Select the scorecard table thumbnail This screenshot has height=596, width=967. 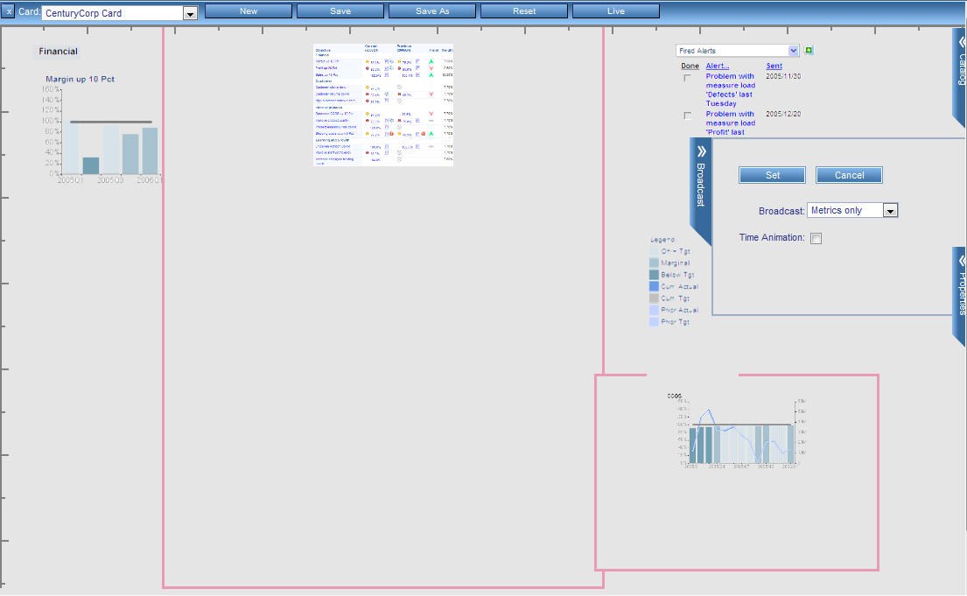coord(383,104)
